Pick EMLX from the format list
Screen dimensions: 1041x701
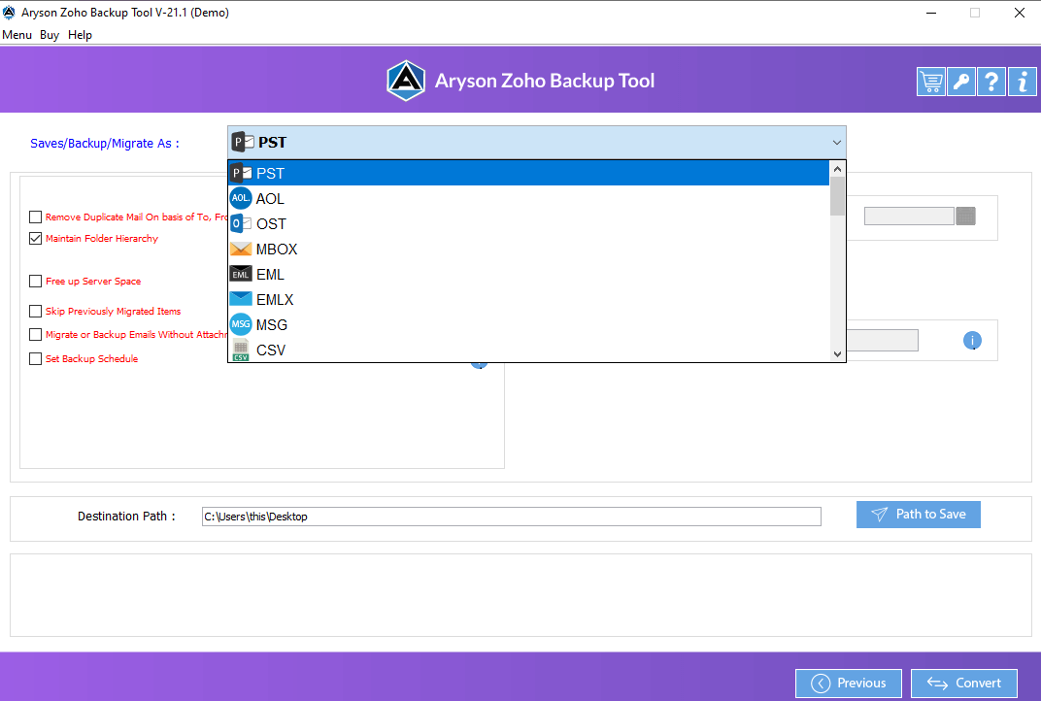pyautogui.click(x=529, y=299)
